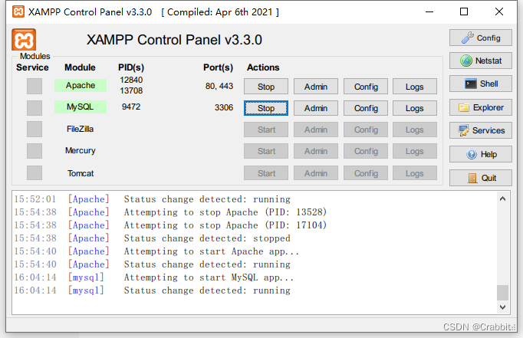Maximize the XAMPP Control Panel window
This screenshot has height=338, width=523.
[x=464, y=12]
